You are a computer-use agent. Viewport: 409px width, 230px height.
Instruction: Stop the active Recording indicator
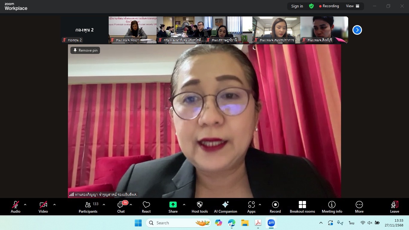click(x=329, y=6)
